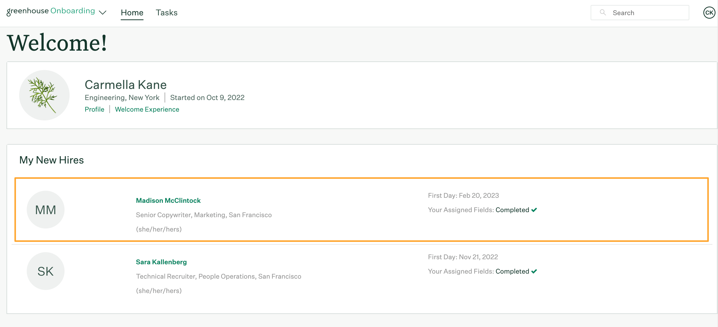Switch to the Tasks tab
The height and width of the screenshot is (327, 718).
click(x=166, y=13)
